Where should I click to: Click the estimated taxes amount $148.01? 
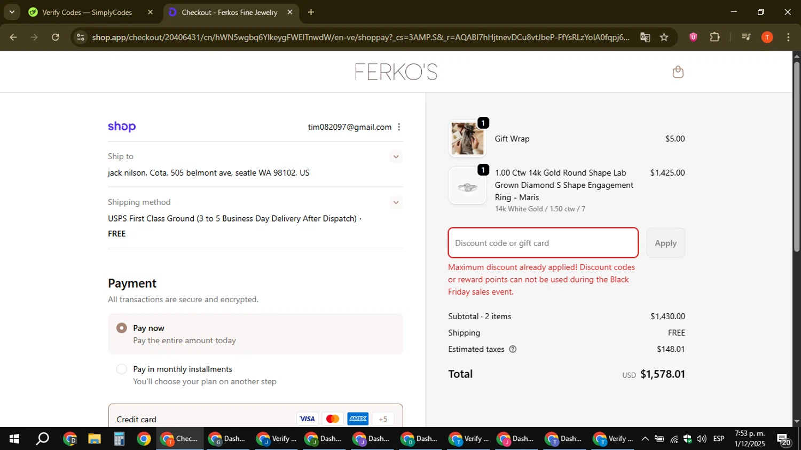click(671, 349)
